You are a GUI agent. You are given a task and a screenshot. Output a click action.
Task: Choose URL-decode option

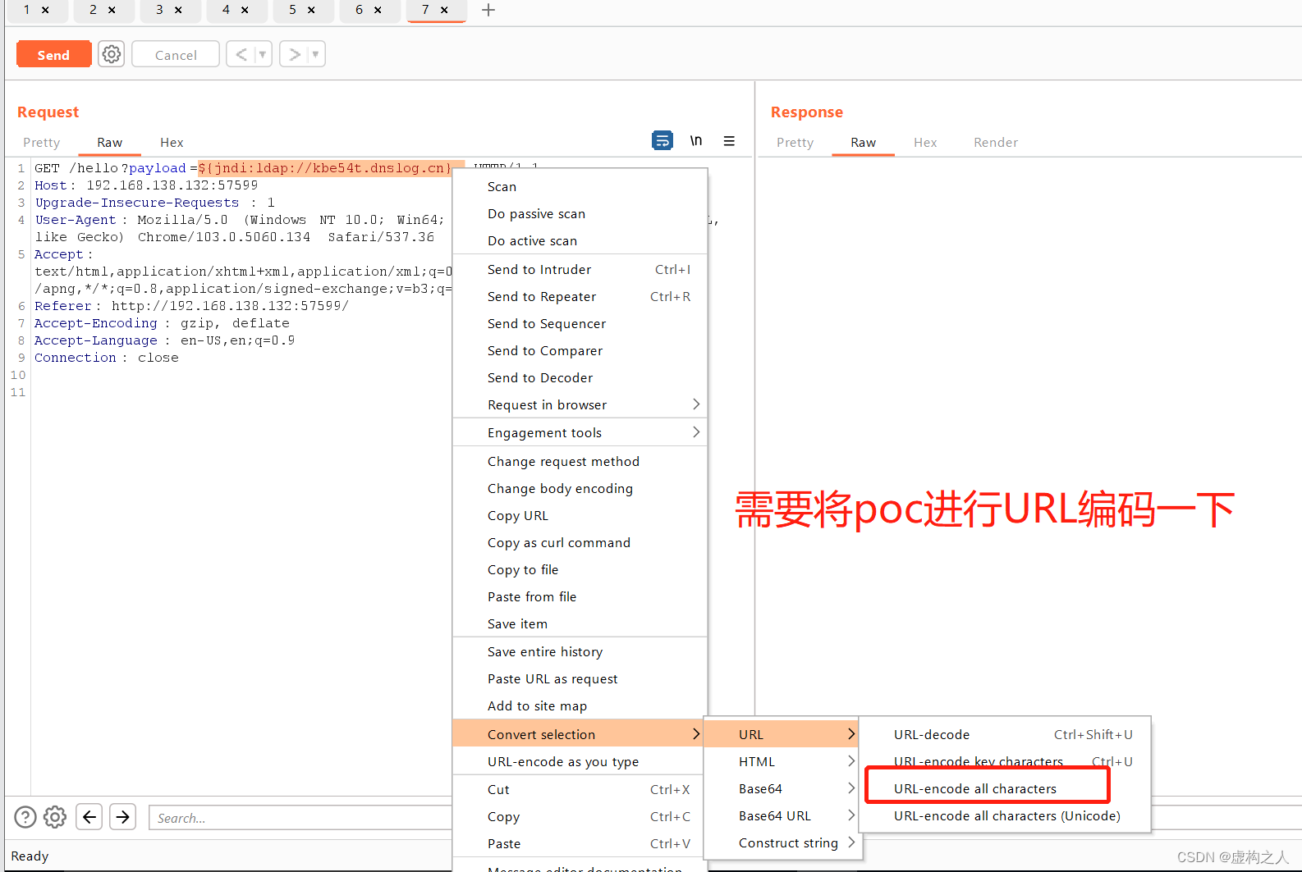(x=1006, y=735)
